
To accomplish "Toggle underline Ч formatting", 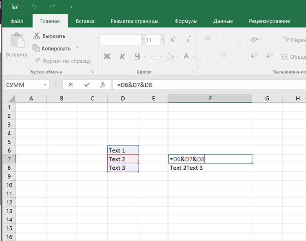I will pyautogui.click(x=137, y=56).
